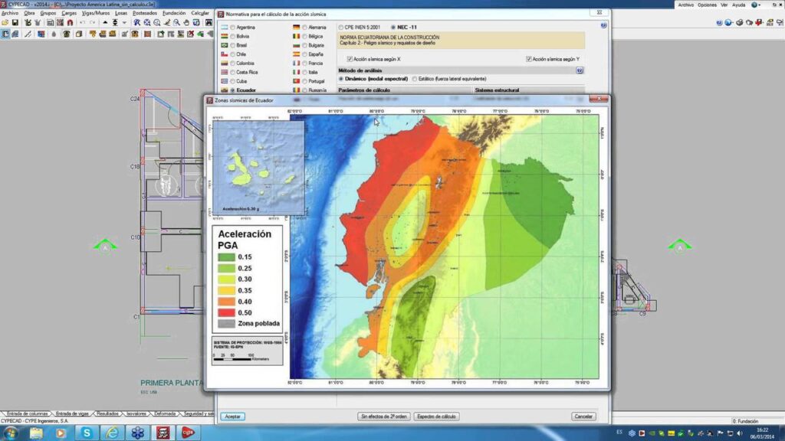Disable Acción sísmica según X checkbox
Screen dimensions: 785x441
click(350, 59)
